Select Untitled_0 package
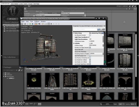Image resolution: width=139 pixels, height=107 pixels. coord(11,78)
